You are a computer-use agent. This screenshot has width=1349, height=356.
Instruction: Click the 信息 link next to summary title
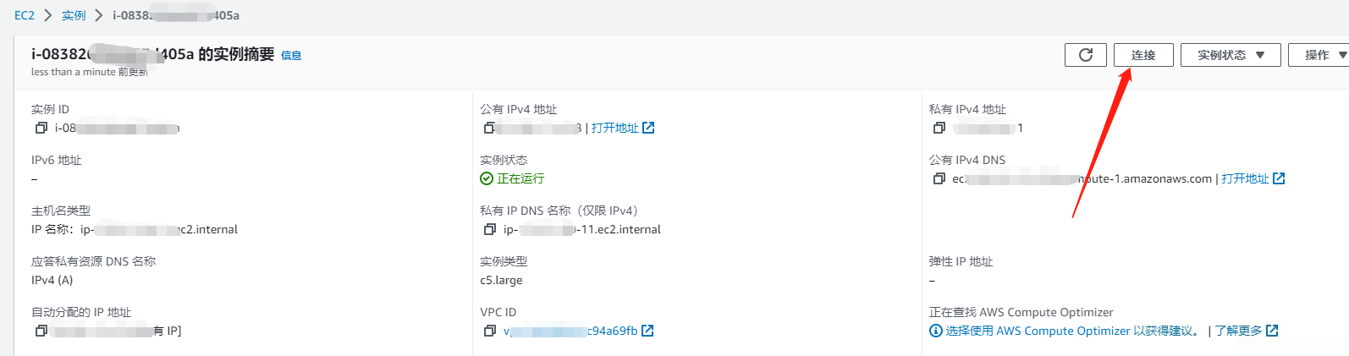(x=291, y=56)
